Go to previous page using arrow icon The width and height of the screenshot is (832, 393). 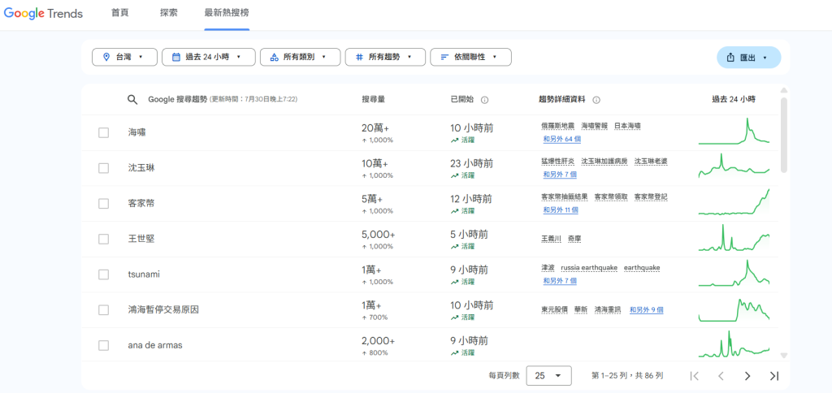pos(720,376)
